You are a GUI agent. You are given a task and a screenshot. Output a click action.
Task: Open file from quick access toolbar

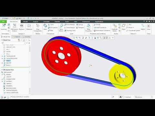[x=14, y=18]
